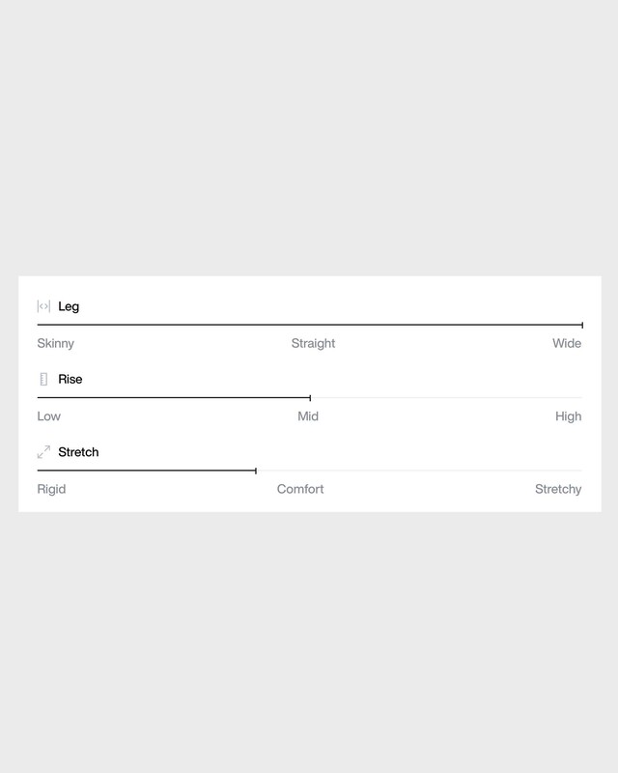Click the Leg width icon

[43, 306]
